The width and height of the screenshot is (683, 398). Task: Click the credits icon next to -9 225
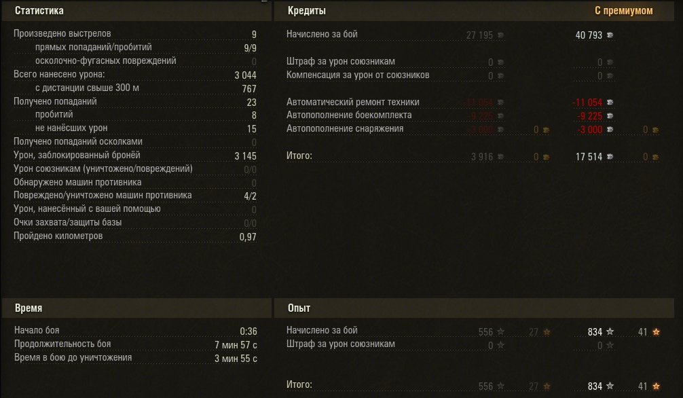(610, 116)
